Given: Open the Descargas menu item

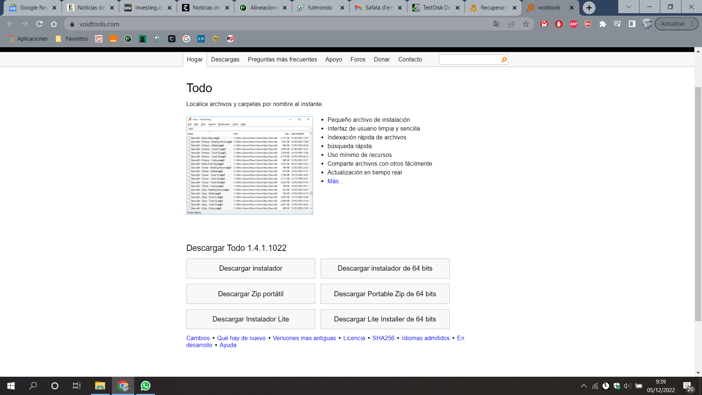Looking at the screenshot, I should [225, 60].
